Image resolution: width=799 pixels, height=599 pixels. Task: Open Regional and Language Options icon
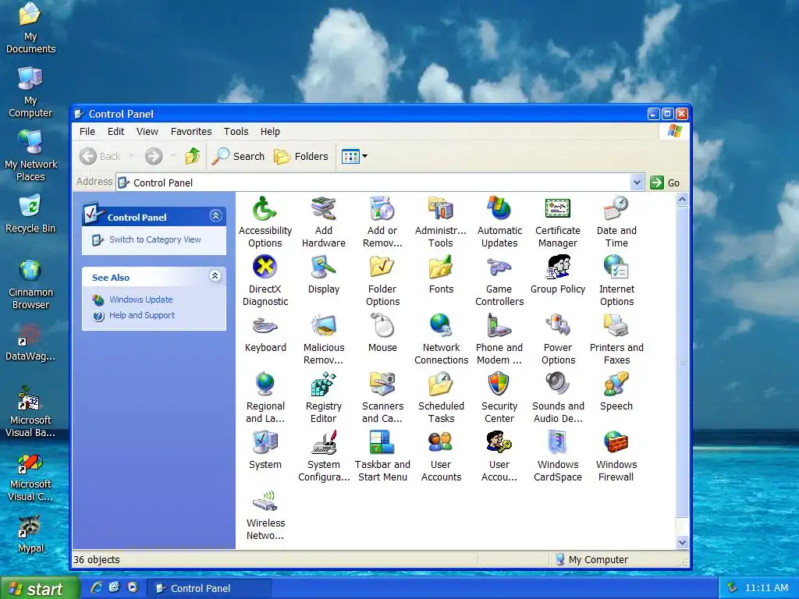(265, 384)
